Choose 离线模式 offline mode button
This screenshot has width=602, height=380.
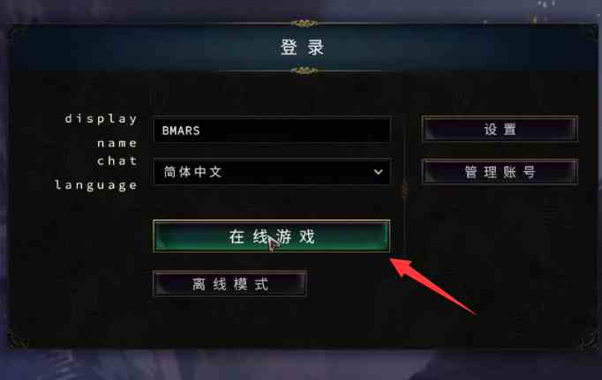(230, 284)
